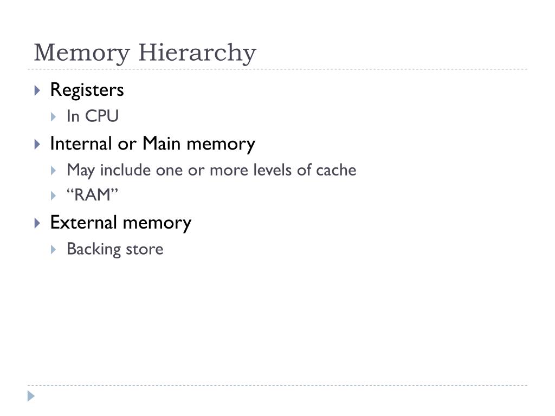Click the dashed footer line near the bottom

pyautogui.click(x=277, y=385)
